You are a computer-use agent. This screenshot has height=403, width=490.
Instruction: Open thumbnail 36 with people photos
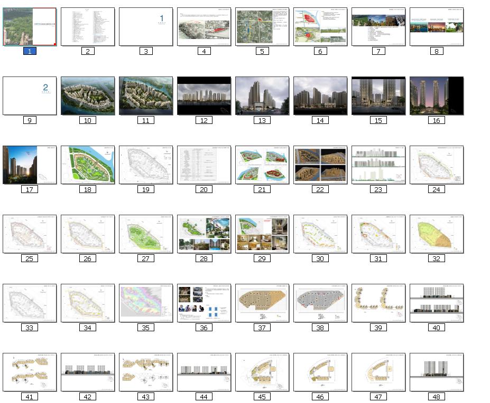coord(204,303)
